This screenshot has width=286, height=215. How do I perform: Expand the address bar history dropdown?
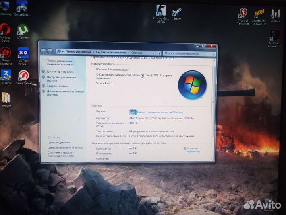[x=153, y=52]
